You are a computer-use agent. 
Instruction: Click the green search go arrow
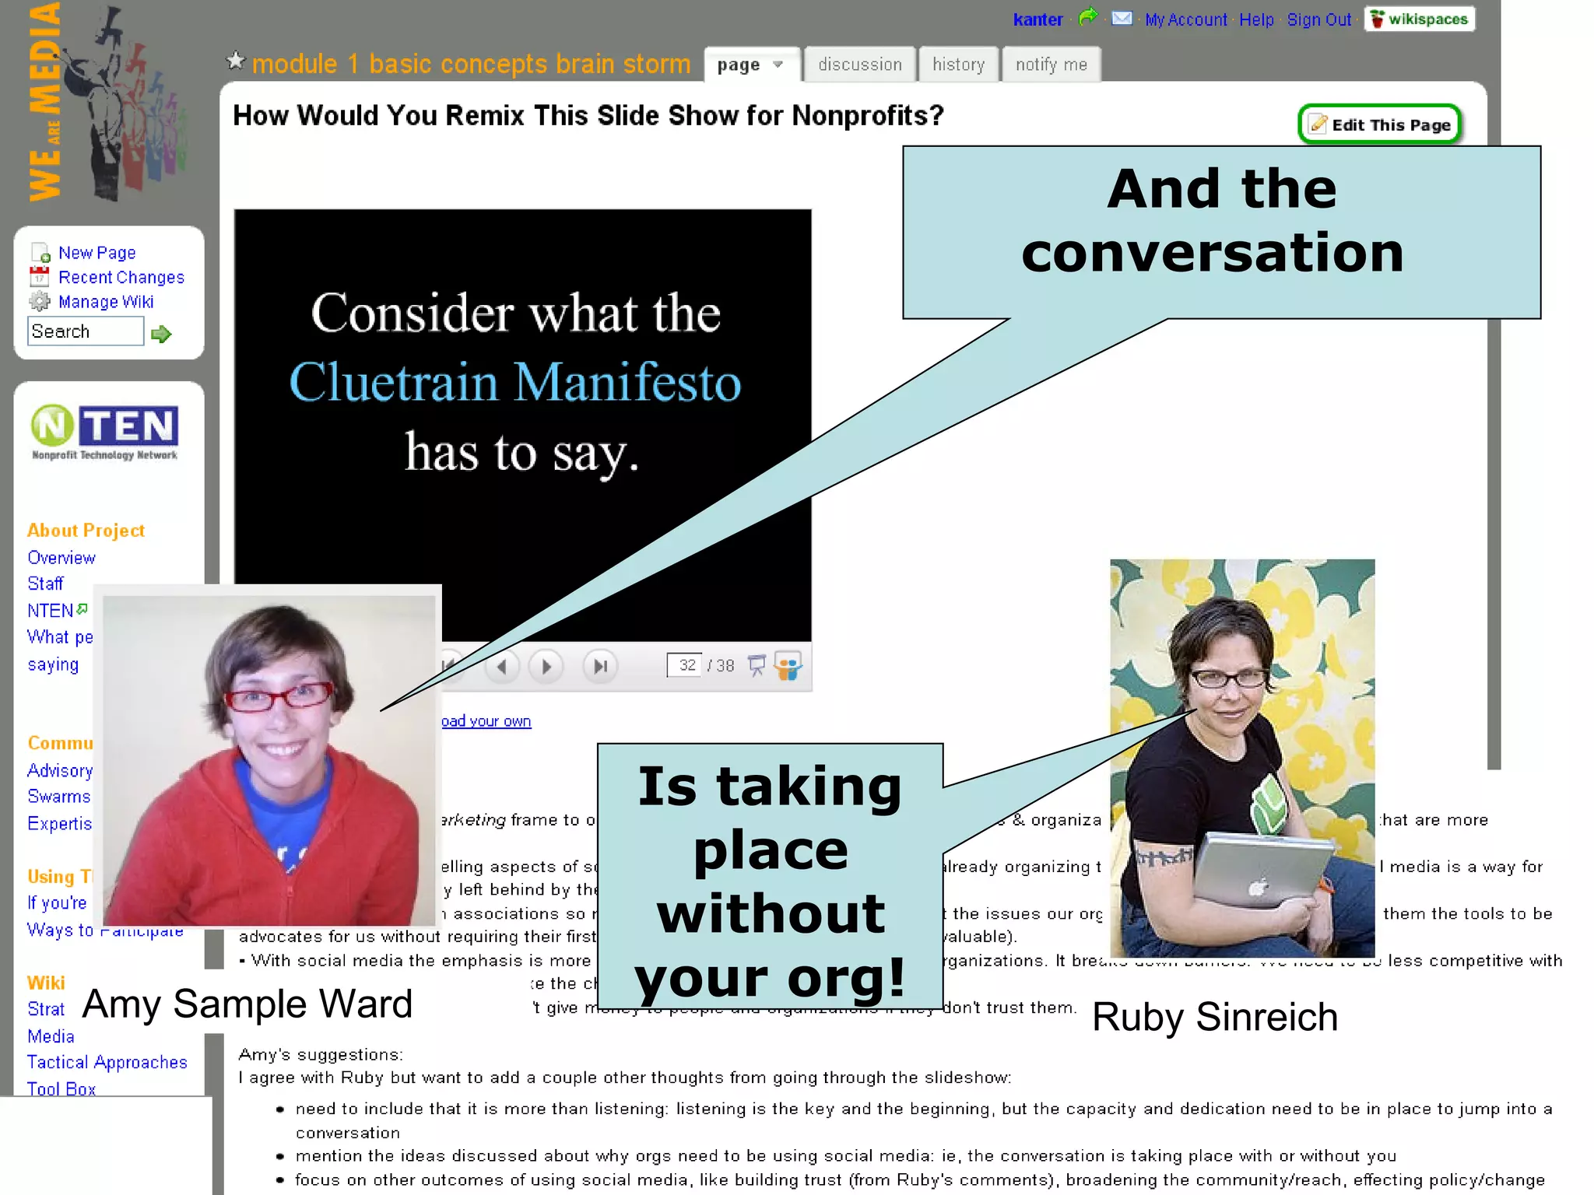click(161, 335)
